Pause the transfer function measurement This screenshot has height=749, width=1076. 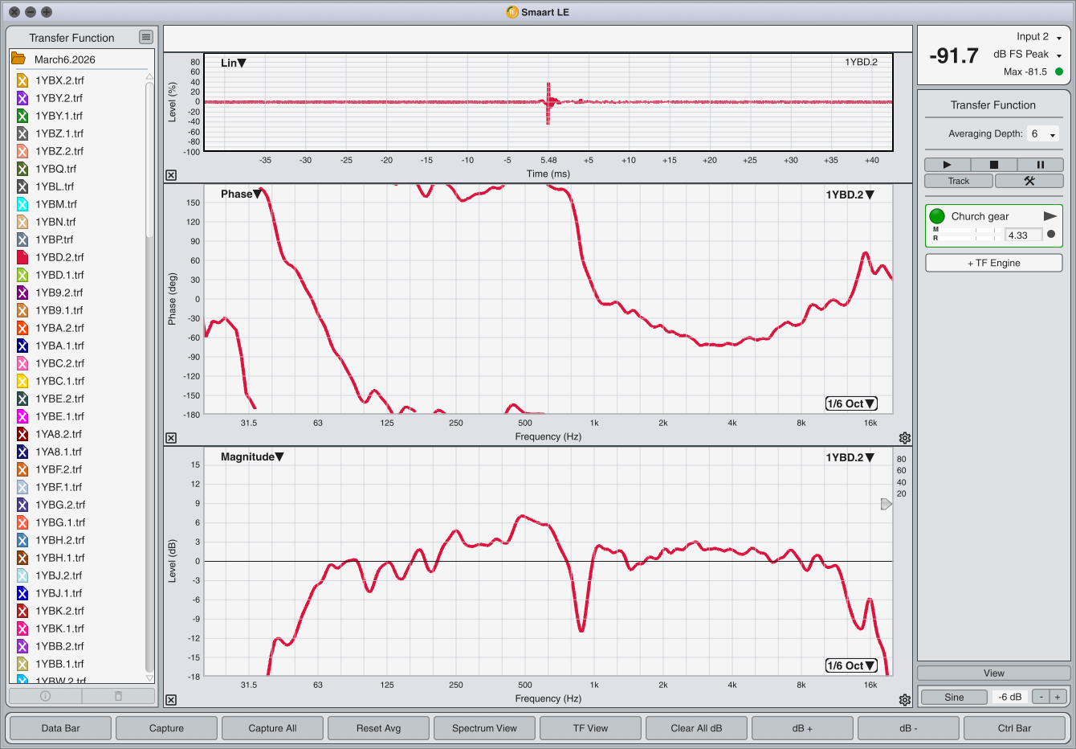[x=1040, y=165]
